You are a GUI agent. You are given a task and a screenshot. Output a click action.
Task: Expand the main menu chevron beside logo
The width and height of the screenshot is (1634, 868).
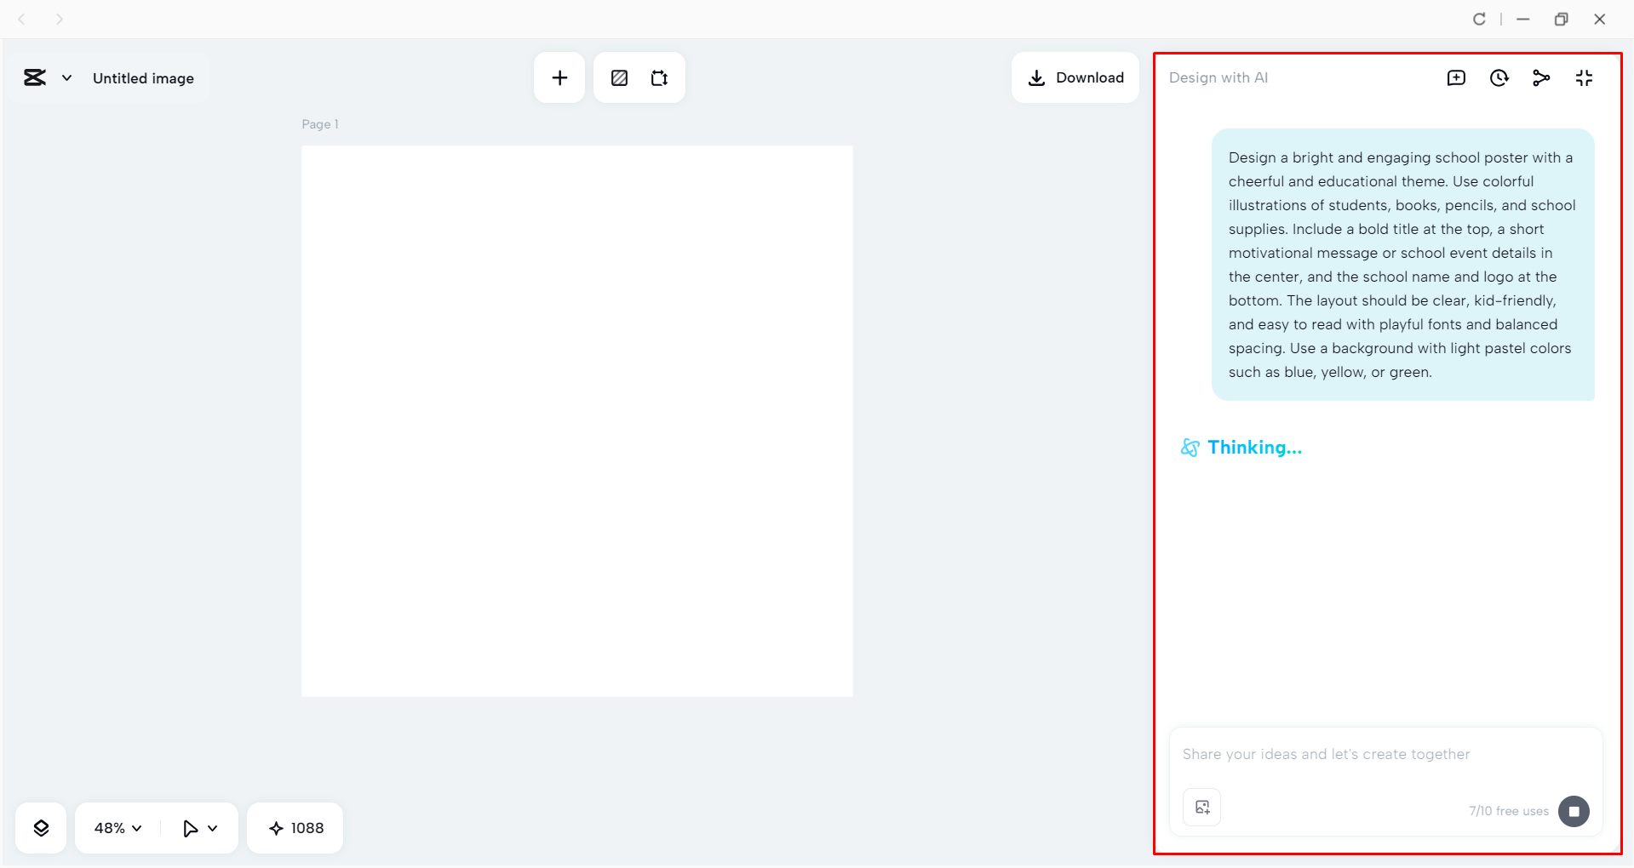tap(66, 78)
